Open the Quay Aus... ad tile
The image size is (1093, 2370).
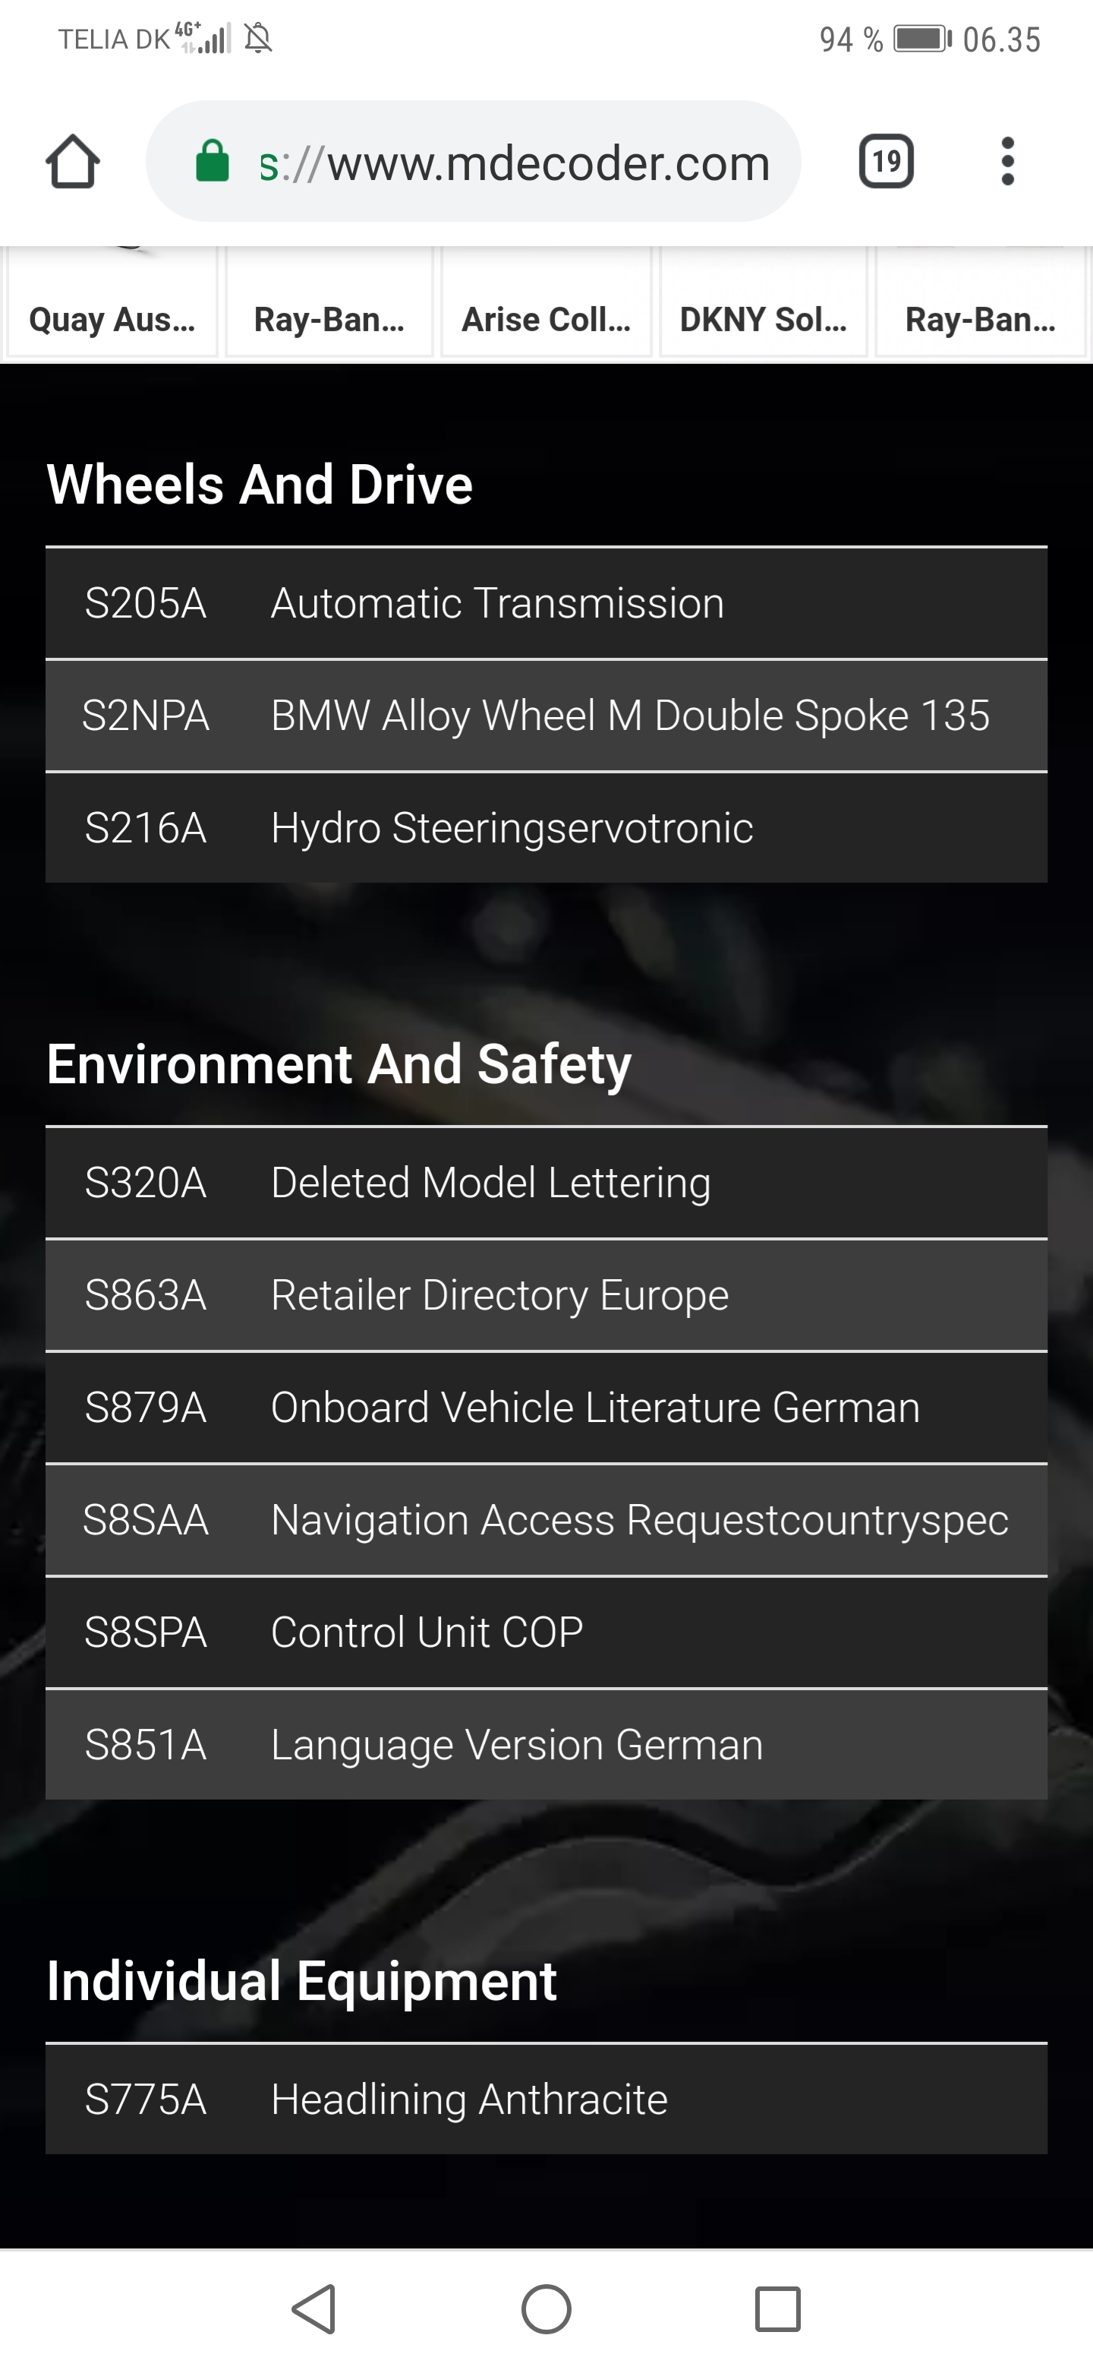point(112,318)
